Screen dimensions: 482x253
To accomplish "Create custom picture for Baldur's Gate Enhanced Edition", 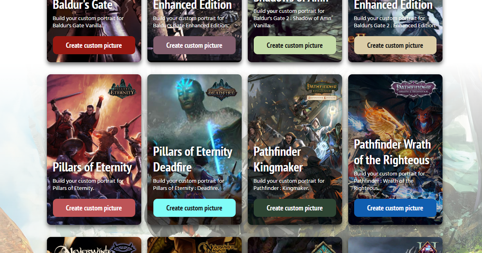I will [x=194, y=45].
